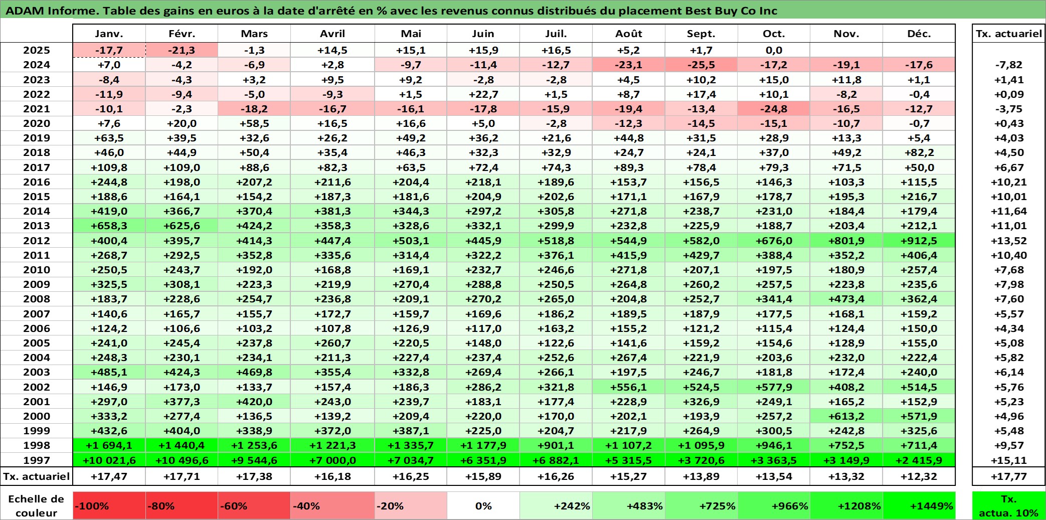Viewport: 1046px width, 520px height.
Task: Select the Août column header
Action: pyautogui.click(x=629, y=34)
